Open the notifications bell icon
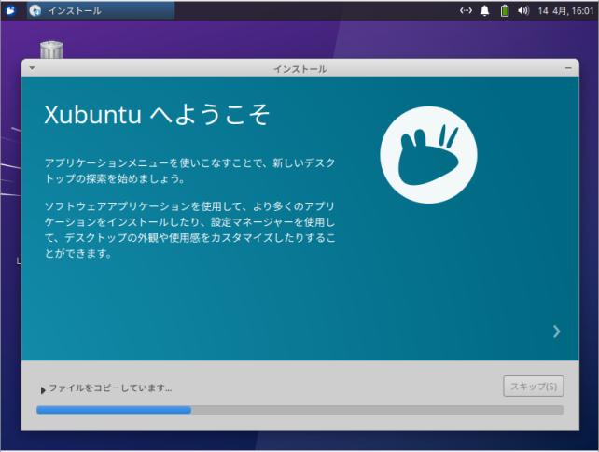 click(x=485, y=10)
